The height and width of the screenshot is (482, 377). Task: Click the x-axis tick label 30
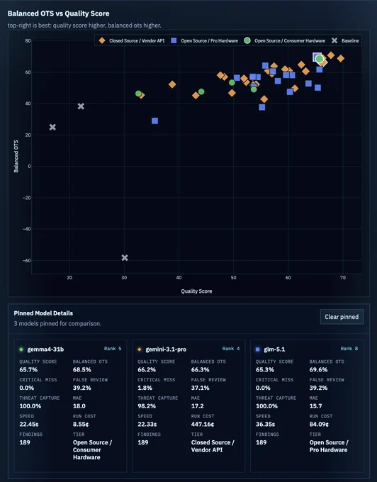point(124,278)
